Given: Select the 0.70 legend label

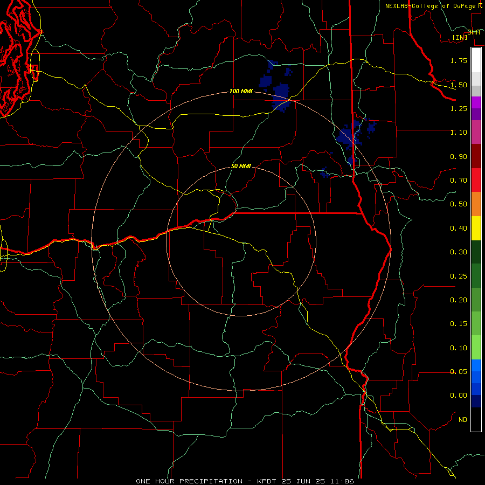Looking at the screenshot, I should point(459,181).
